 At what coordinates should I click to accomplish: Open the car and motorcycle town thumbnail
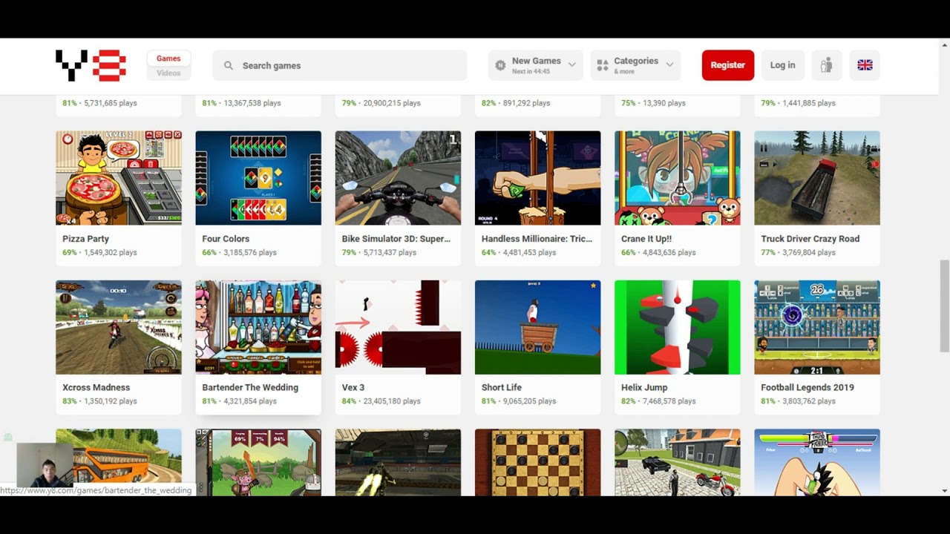click(x=678, y=462)
